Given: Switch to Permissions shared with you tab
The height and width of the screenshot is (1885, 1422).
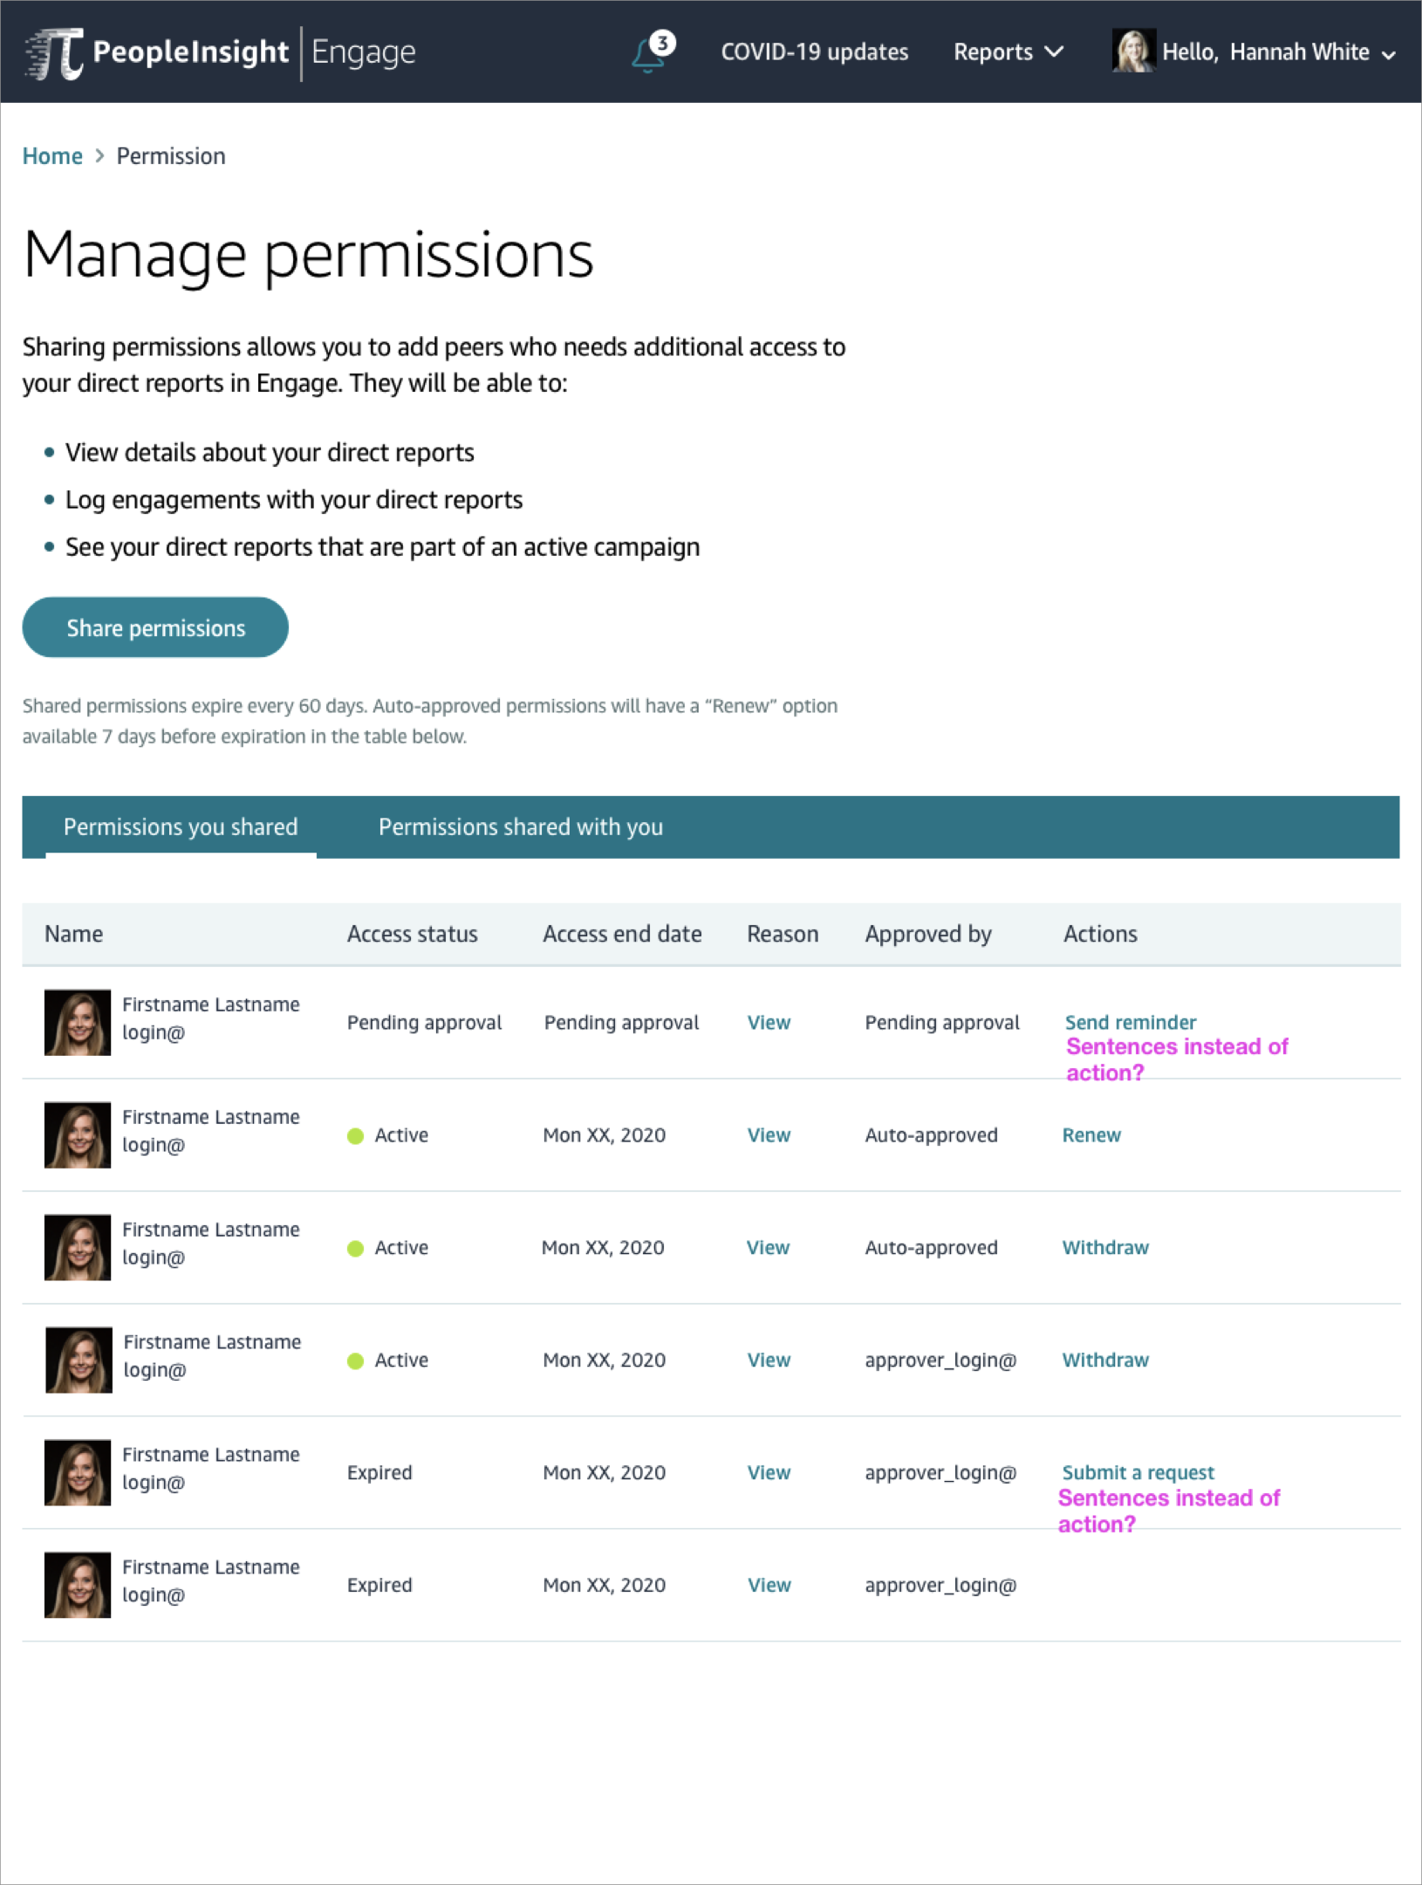Looking at the screenshot, I should (x=521, y=826).
